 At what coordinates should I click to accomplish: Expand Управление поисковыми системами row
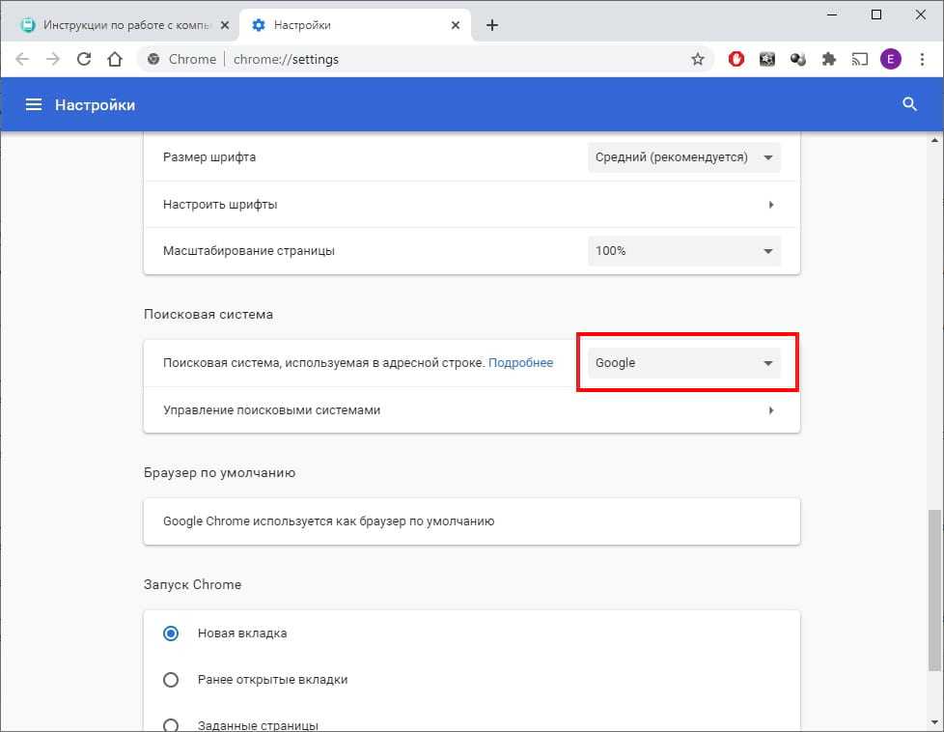471,409
